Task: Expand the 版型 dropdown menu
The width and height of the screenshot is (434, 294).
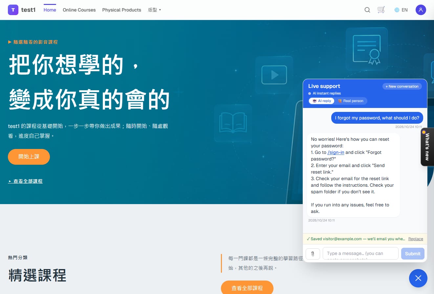Action: coord(155,10)
